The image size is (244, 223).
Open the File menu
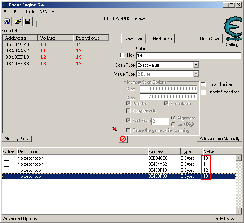point(6,12)
